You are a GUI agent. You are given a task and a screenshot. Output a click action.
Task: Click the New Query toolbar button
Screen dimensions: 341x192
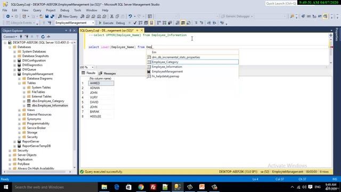coord(68,17)
